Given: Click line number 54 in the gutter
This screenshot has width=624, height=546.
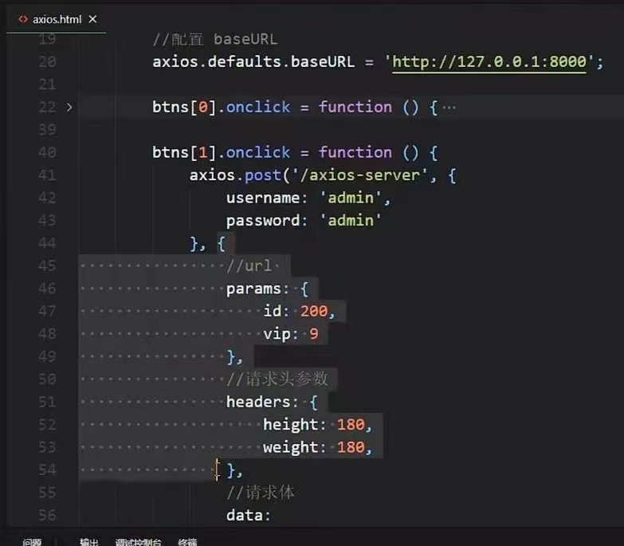Looking at the screenshot, I should [x=47, y=470].
